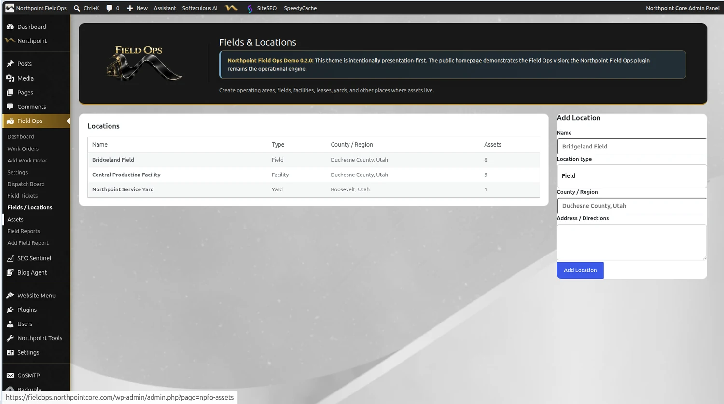The image size is (724, 404).
Task: Click the Field Ops menu icon
Action: (10, 121)
